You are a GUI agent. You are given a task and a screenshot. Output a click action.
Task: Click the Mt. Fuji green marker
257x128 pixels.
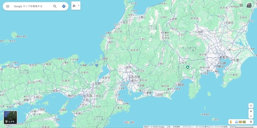click(188, 67)
